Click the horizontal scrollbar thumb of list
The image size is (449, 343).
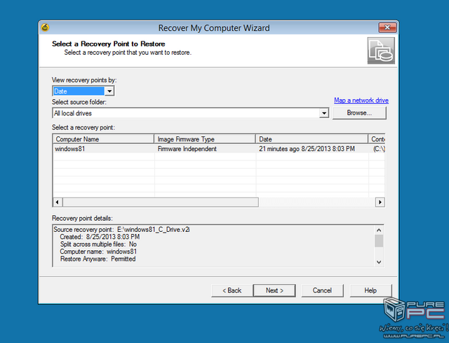click(x=161, y=202)
